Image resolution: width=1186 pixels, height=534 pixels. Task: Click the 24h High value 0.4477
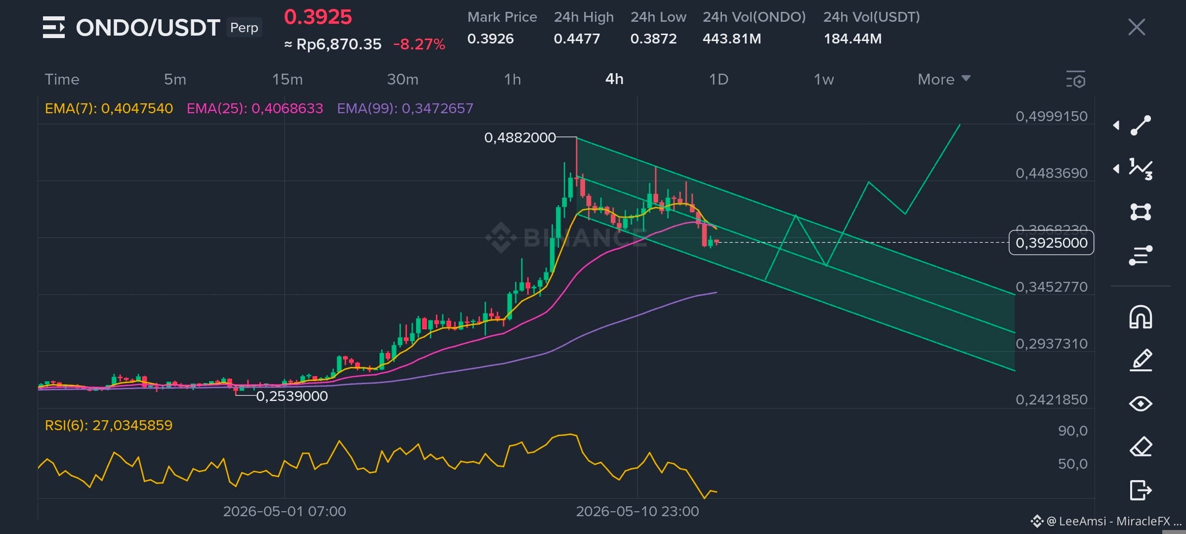click(577, 39)
